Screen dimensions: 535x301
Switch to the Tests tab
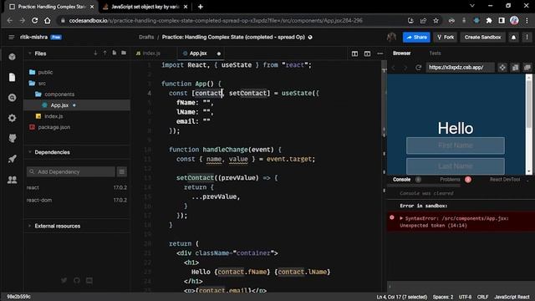(x=435, y=54)
